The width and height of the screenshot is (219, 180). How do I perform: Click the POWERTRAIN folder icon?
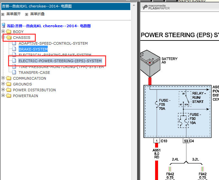9,96
